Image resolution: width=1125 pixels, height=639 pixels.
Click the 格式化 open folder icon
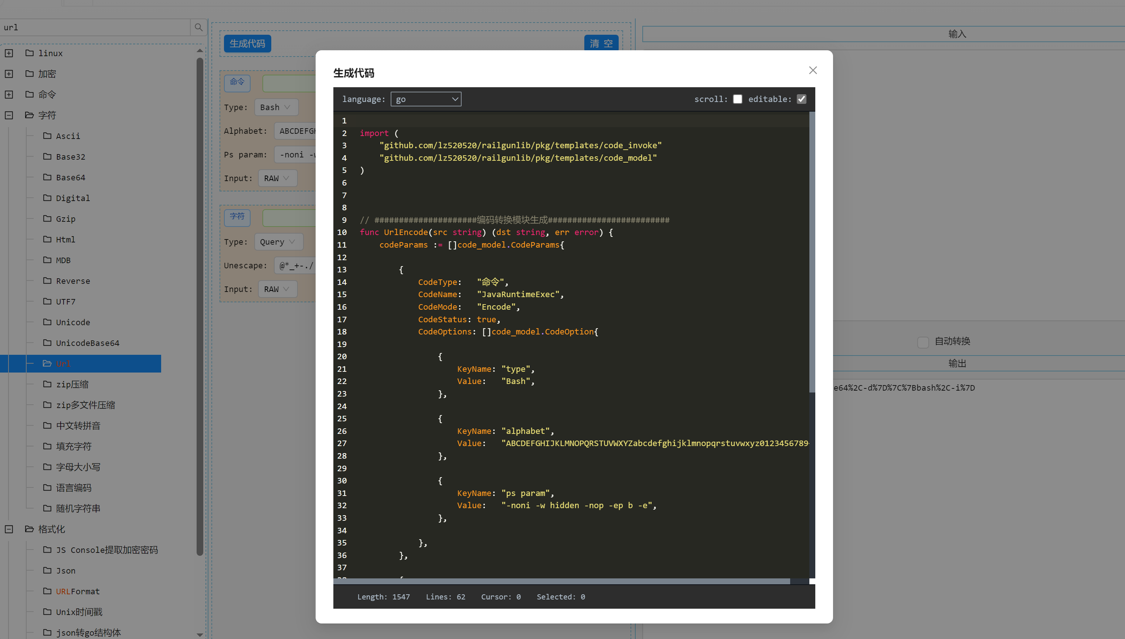tap(30, 529)
